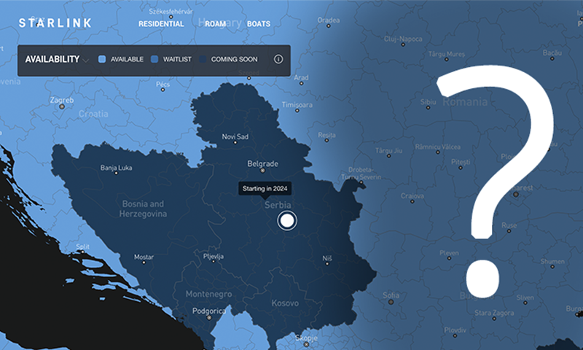
Task: Click the Serbia country label
Action: [278, 205]
